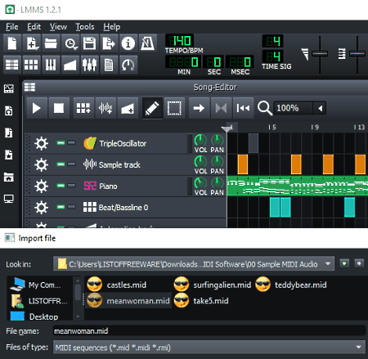Adjust the master pitch slider
The width and height of the screenshot is (368, 359).
[357, 53]
